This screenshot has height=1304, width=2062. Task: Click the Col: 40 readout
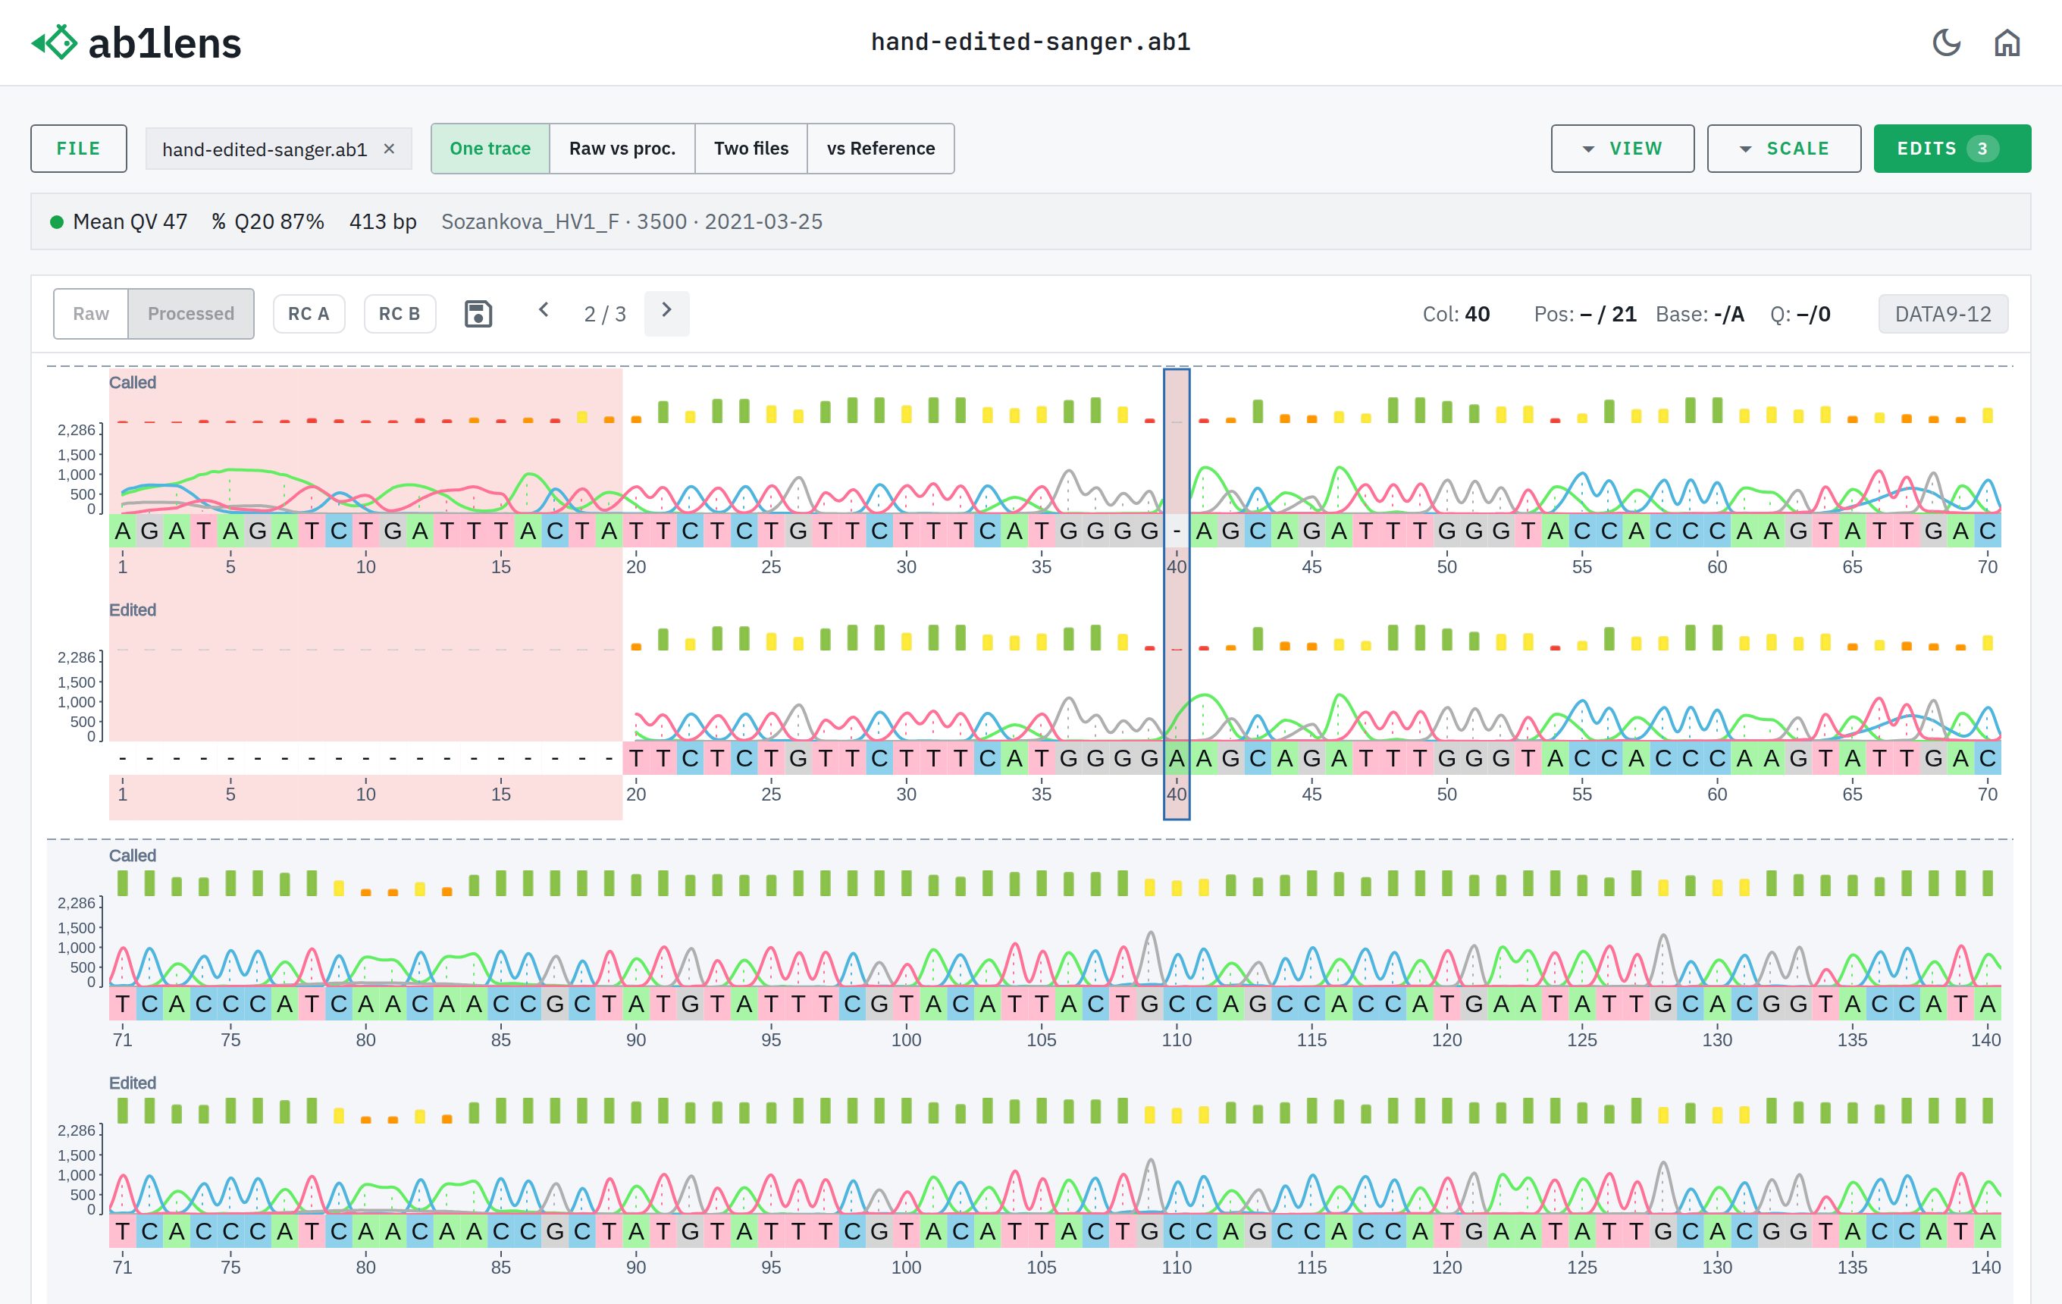click(1456, 314)
